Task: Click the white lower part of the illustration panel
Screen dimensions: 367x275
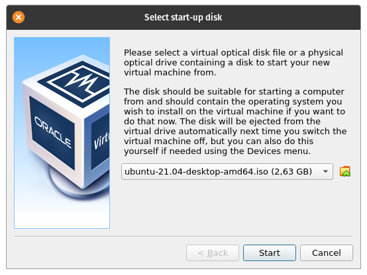Action: [x=62, y=213]
